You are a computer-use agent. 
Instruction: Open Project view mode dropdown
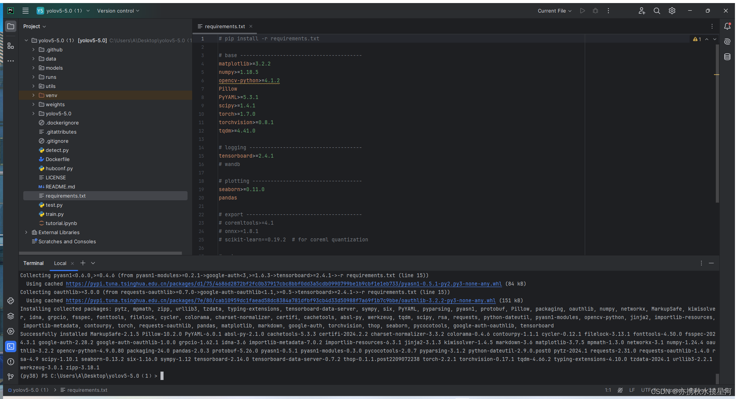(34, 26)
